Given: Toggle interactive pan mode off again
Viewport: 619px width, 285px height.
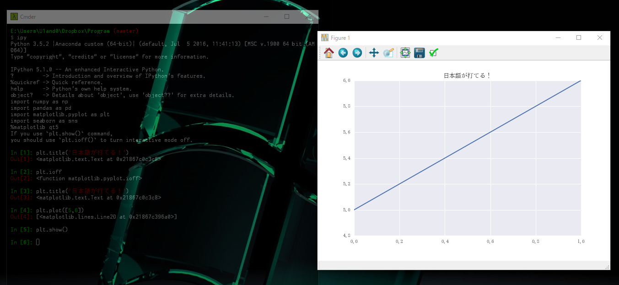Looking at the screenshot, I should click(373, 53).
